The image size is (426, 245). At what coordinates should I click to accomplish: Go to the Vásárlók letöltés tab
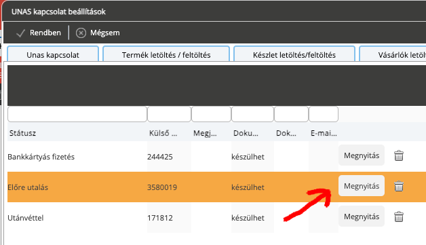pyautogui.click(x=393, y=54)
